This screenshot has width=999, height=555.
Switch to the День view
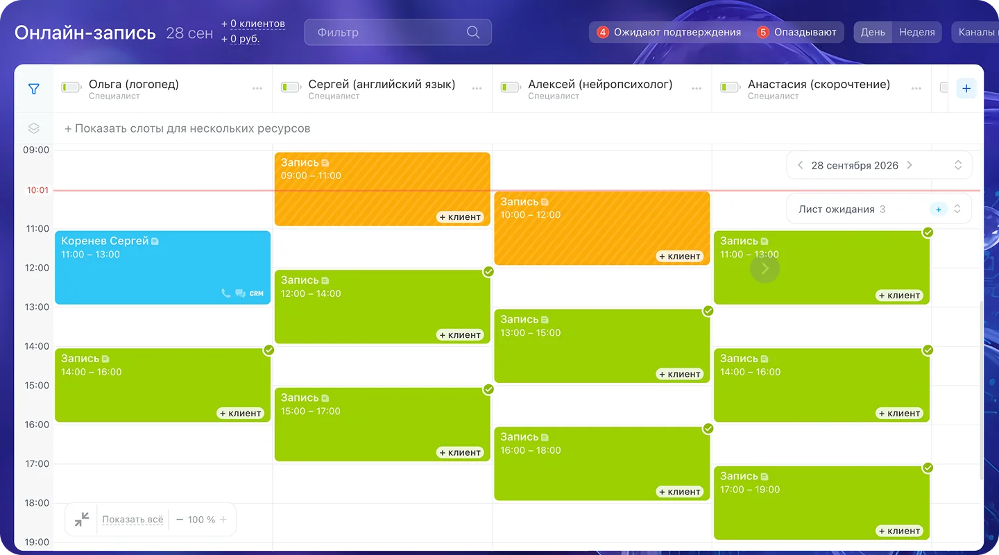(x=873, y=32)
